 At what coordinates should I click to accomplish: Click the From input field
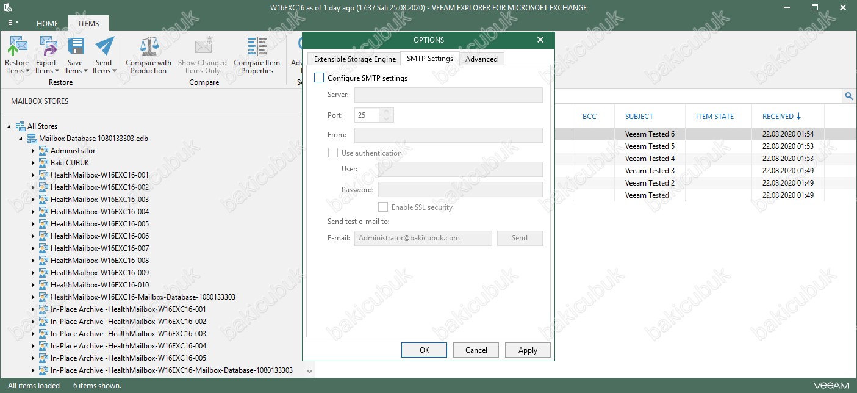448,135
